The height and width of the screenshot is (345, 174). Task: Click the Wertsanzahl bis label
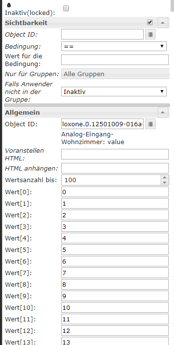click(x=31, y=180)
